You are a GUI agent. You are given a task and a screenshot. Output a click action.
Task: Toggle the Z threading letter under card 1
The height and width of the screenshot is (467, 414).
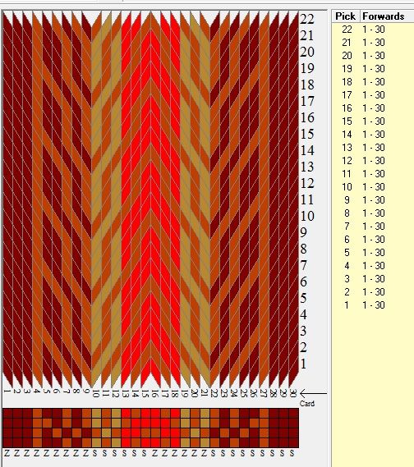click(7, 453)
